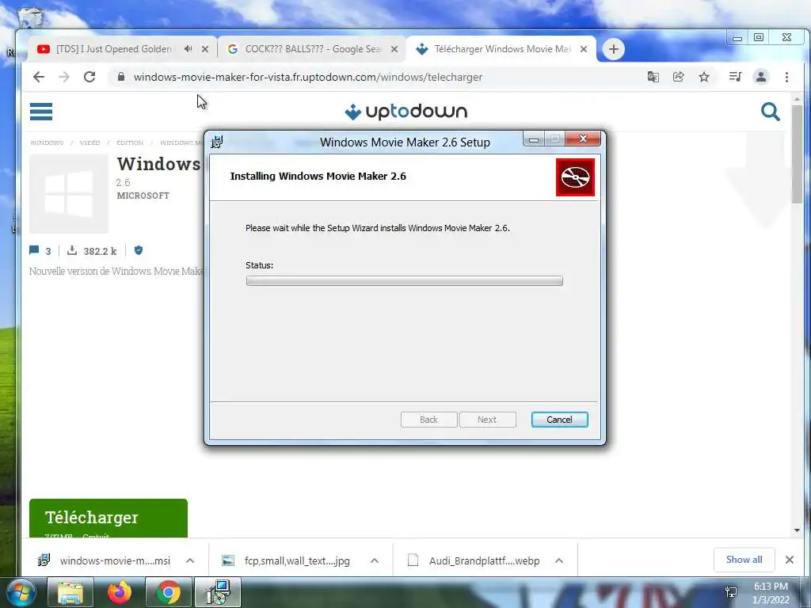Click the network tray icon
The width and height of the screenshot is (811, 608).
pos(731,591)
